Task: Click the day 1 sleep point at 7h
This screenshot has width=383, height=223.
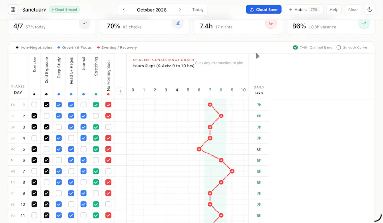Action: click(x=210, y=105)
